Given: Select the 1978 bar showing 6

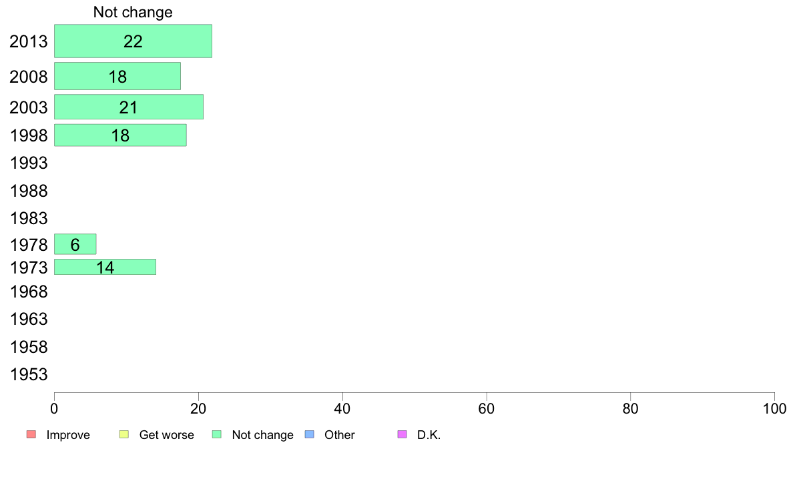Looking at the screenshot, I should (x=75, y=244).
